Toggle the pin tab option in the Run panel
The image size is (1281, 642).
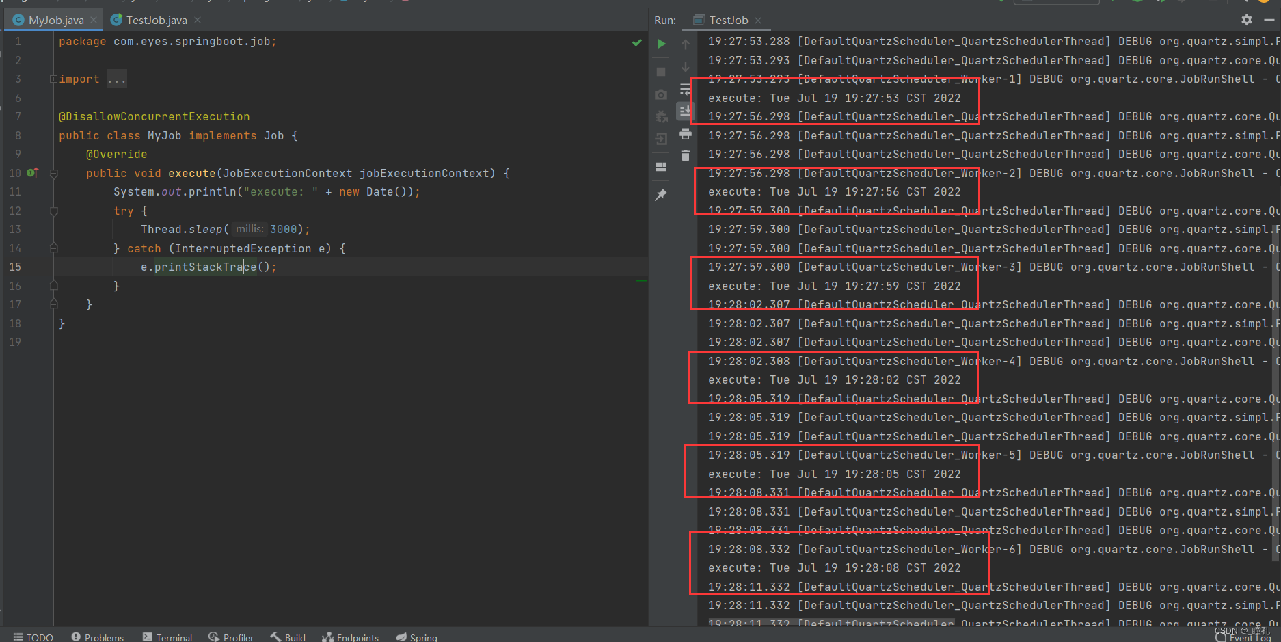pyautogui.click(x=661, y=195)
